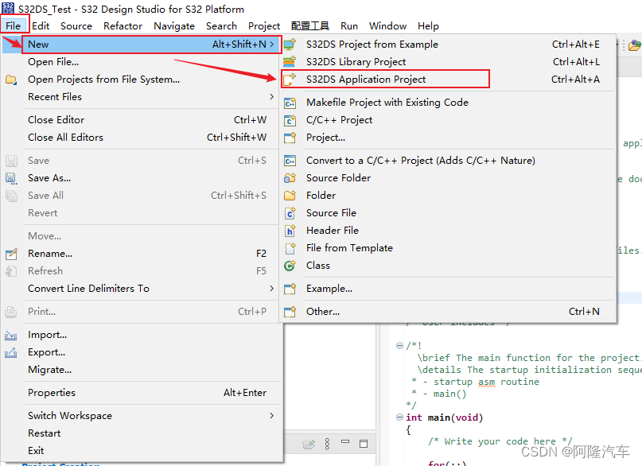
Task: Expand the New submenu arrow
Action: [272, 45]
